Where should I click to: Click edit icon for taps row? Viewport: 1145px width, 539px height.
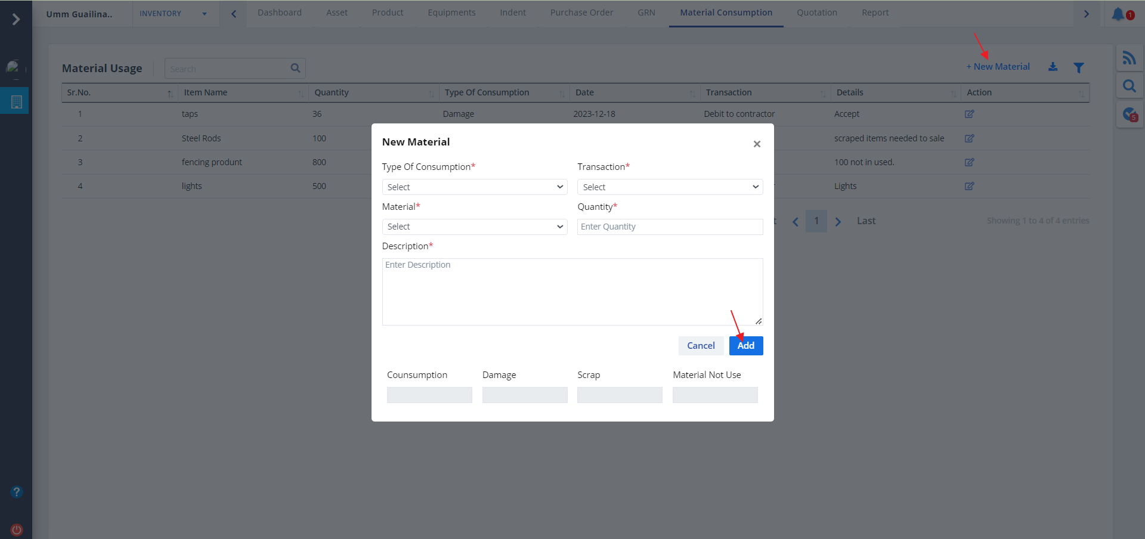tap(969, 114)
